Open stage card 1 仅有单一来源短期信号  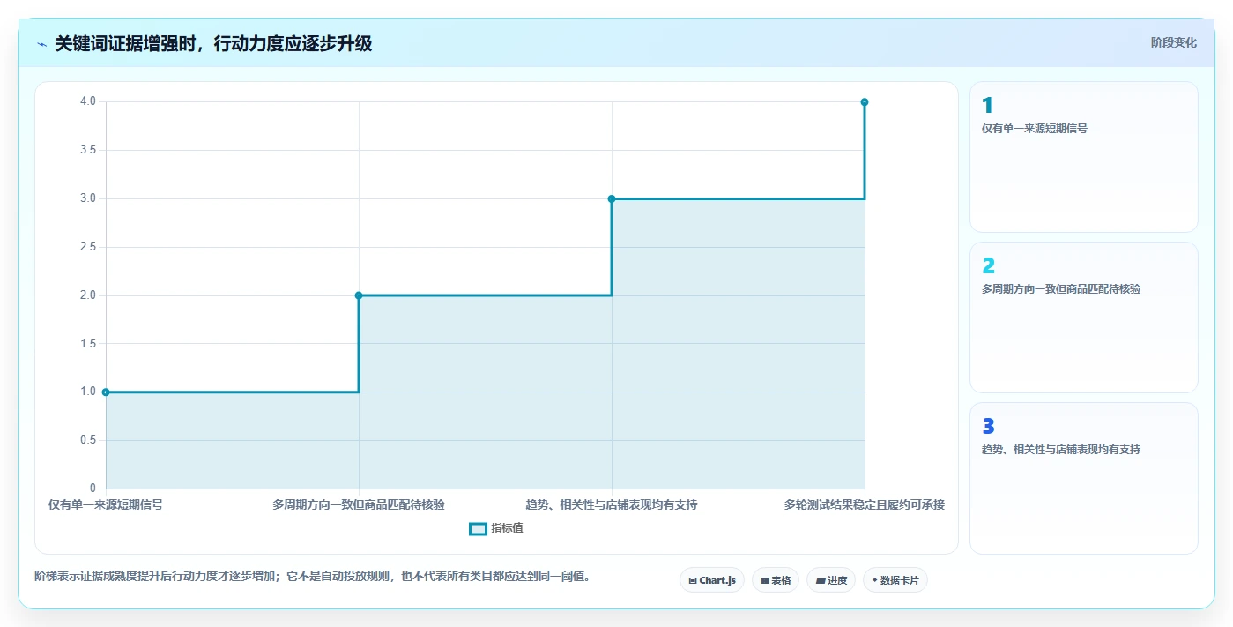[1084, 157]
